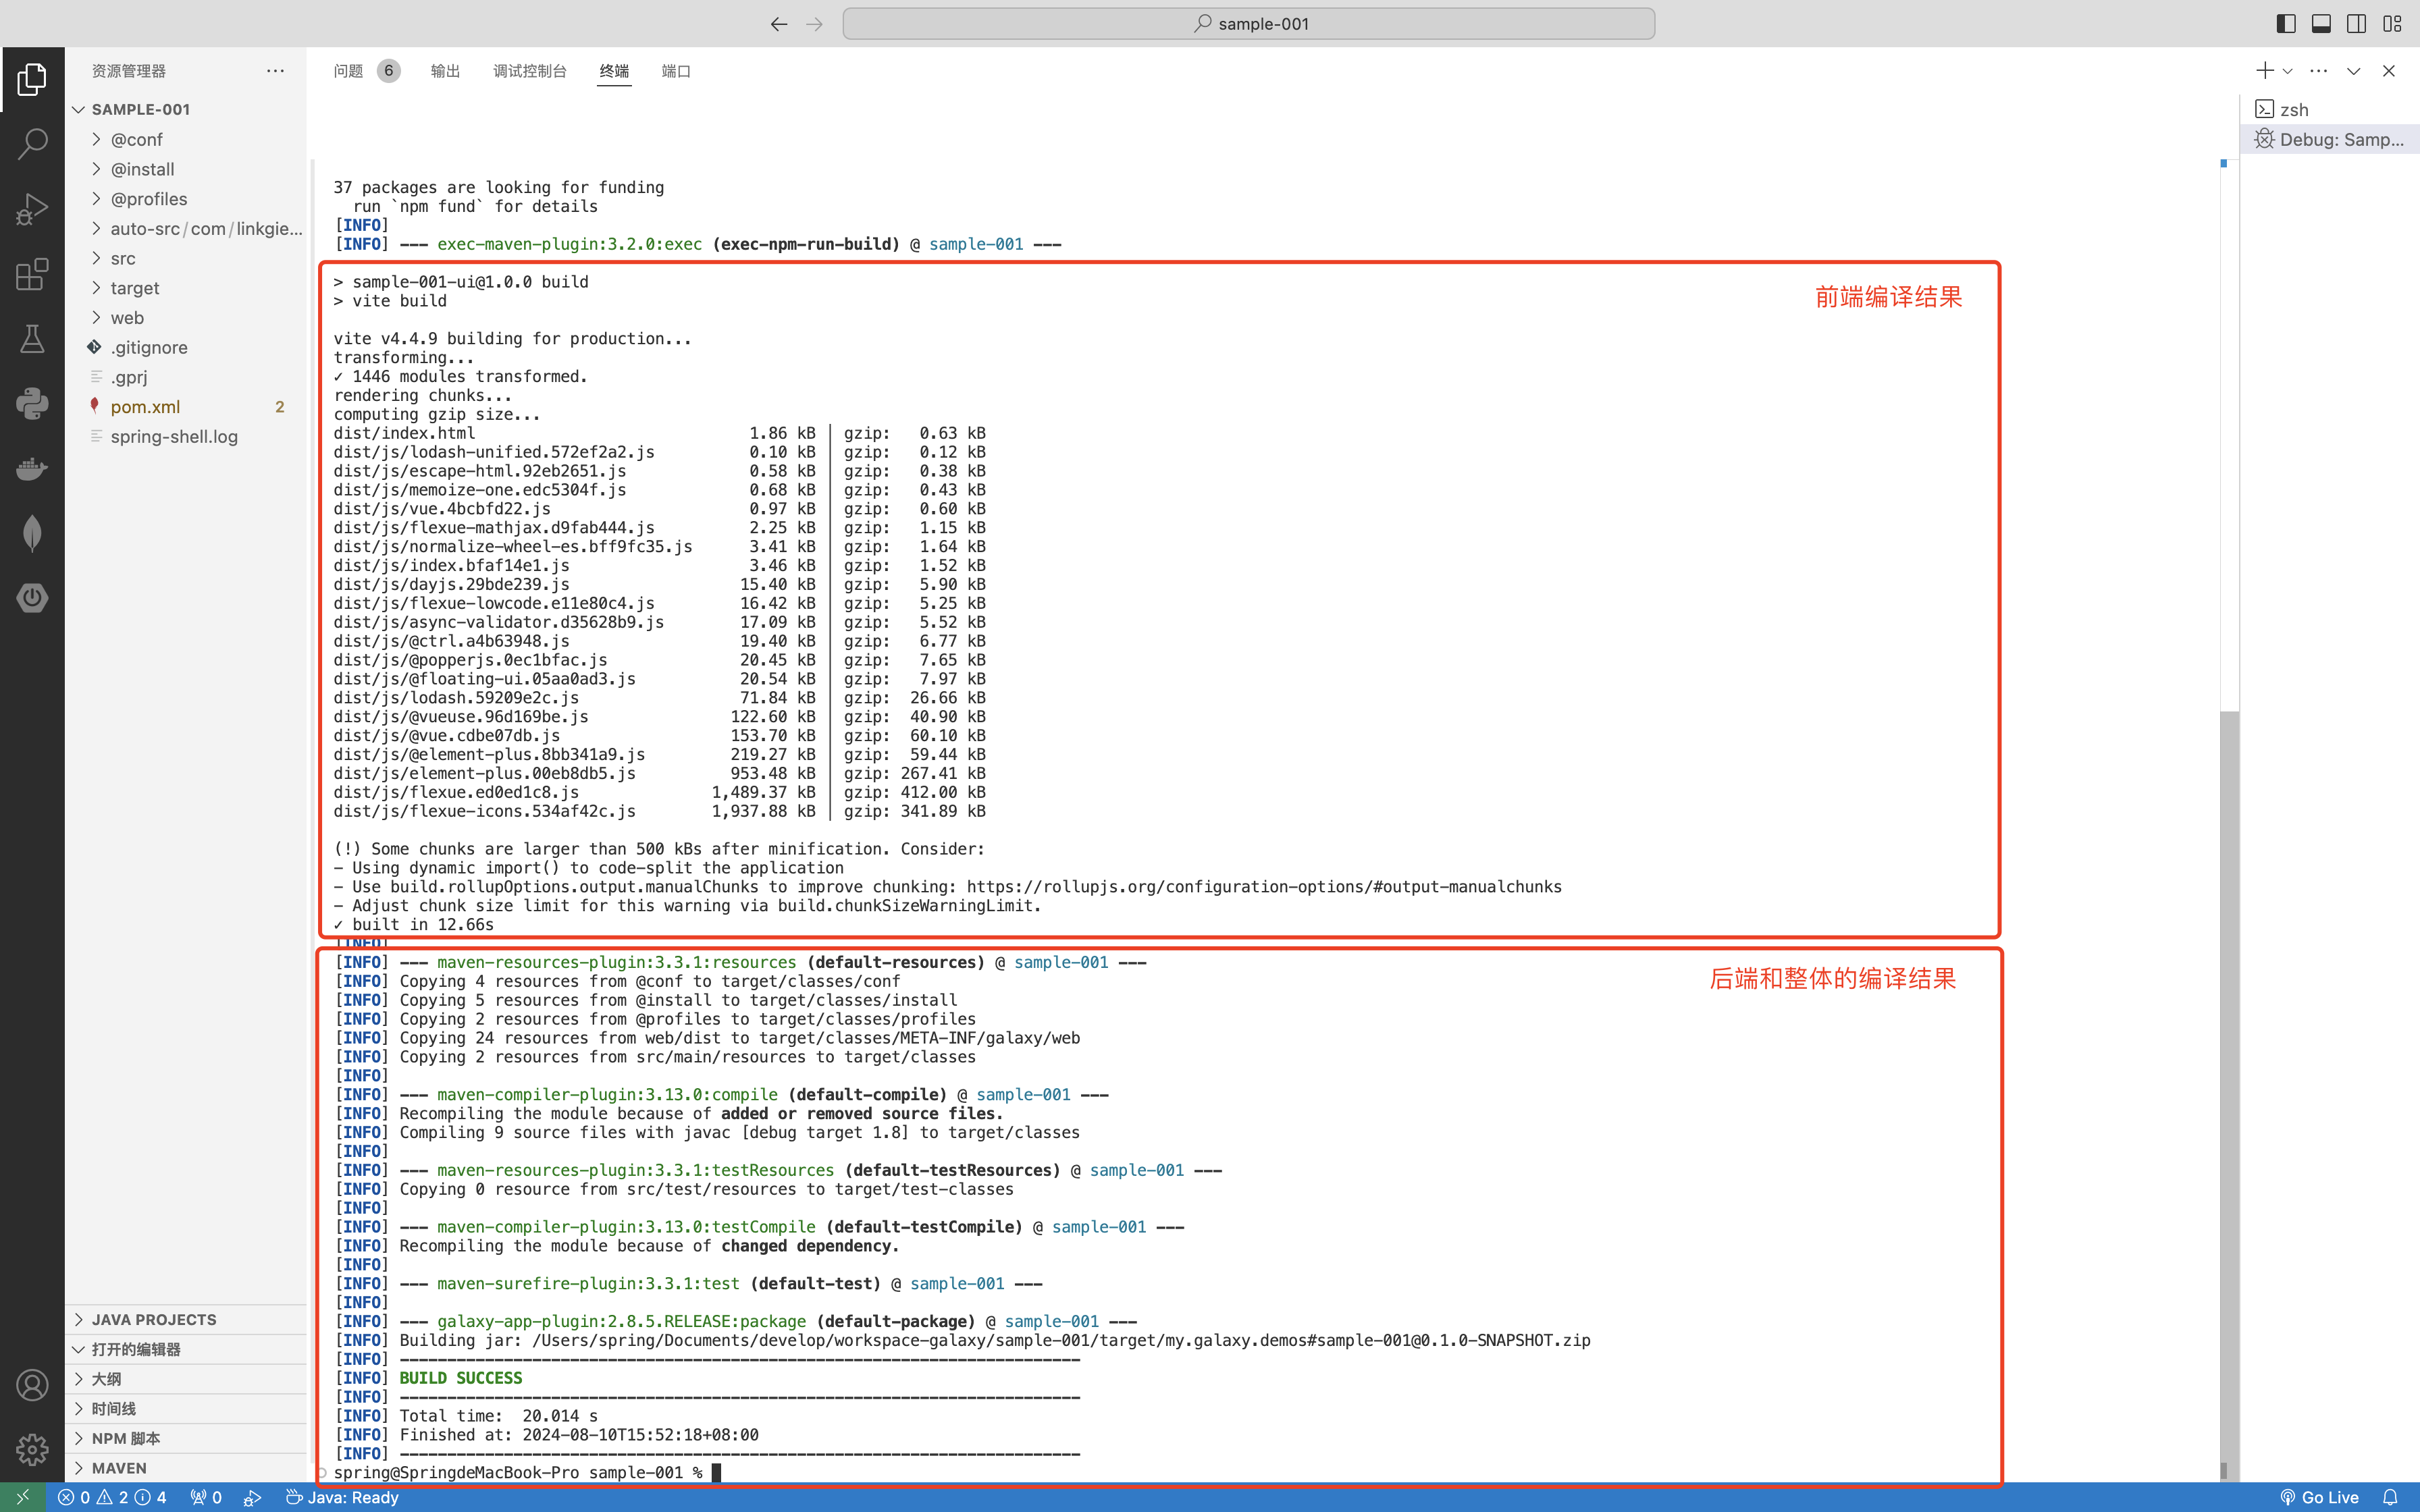Create a new terminal

(2265, 70)
